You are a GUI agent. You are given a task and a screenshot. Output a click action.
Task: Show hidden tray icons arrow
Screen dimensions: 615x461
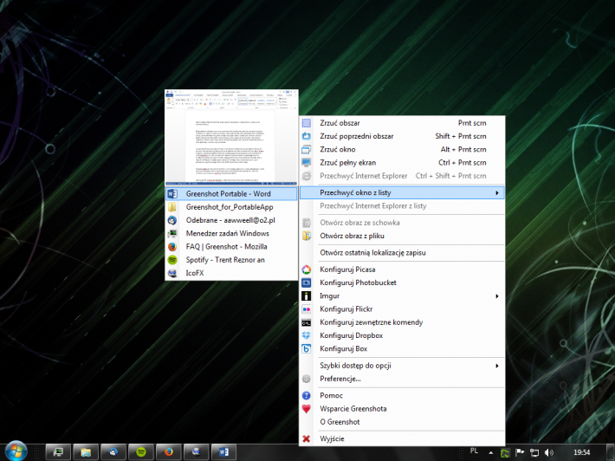click(490, 452)
